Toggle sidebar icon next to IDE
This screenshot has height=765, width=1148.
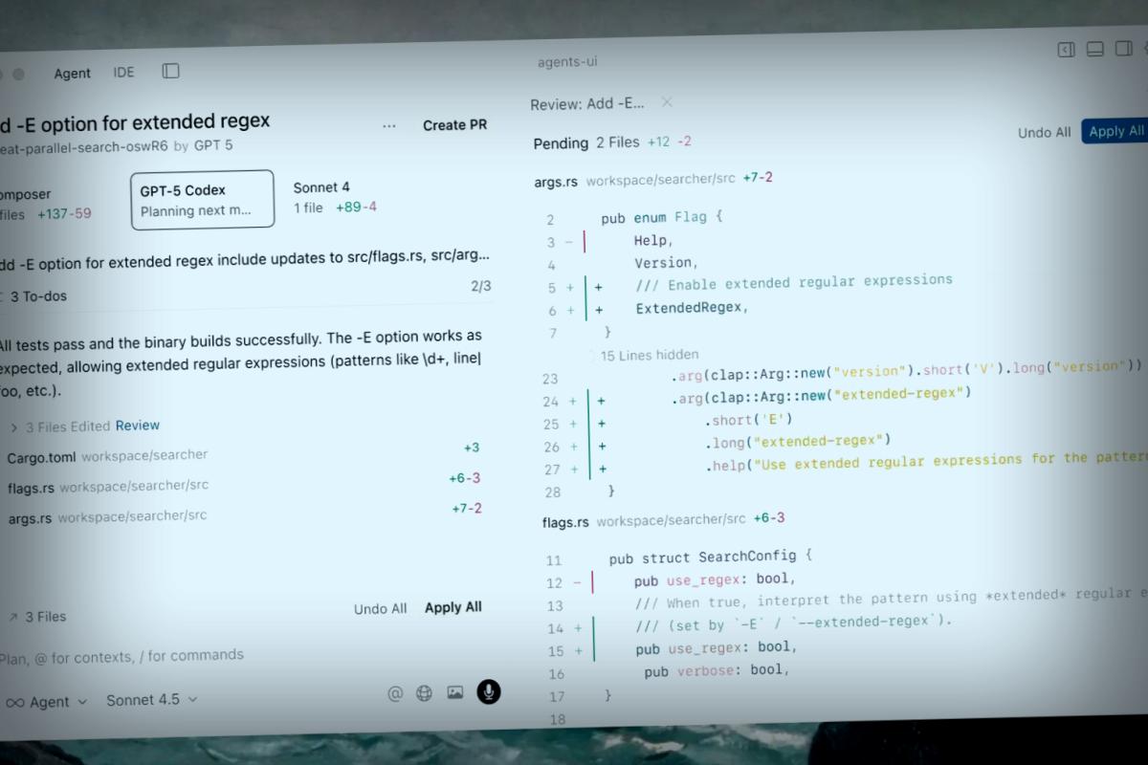pyautogui.click(x=171, y=72)
